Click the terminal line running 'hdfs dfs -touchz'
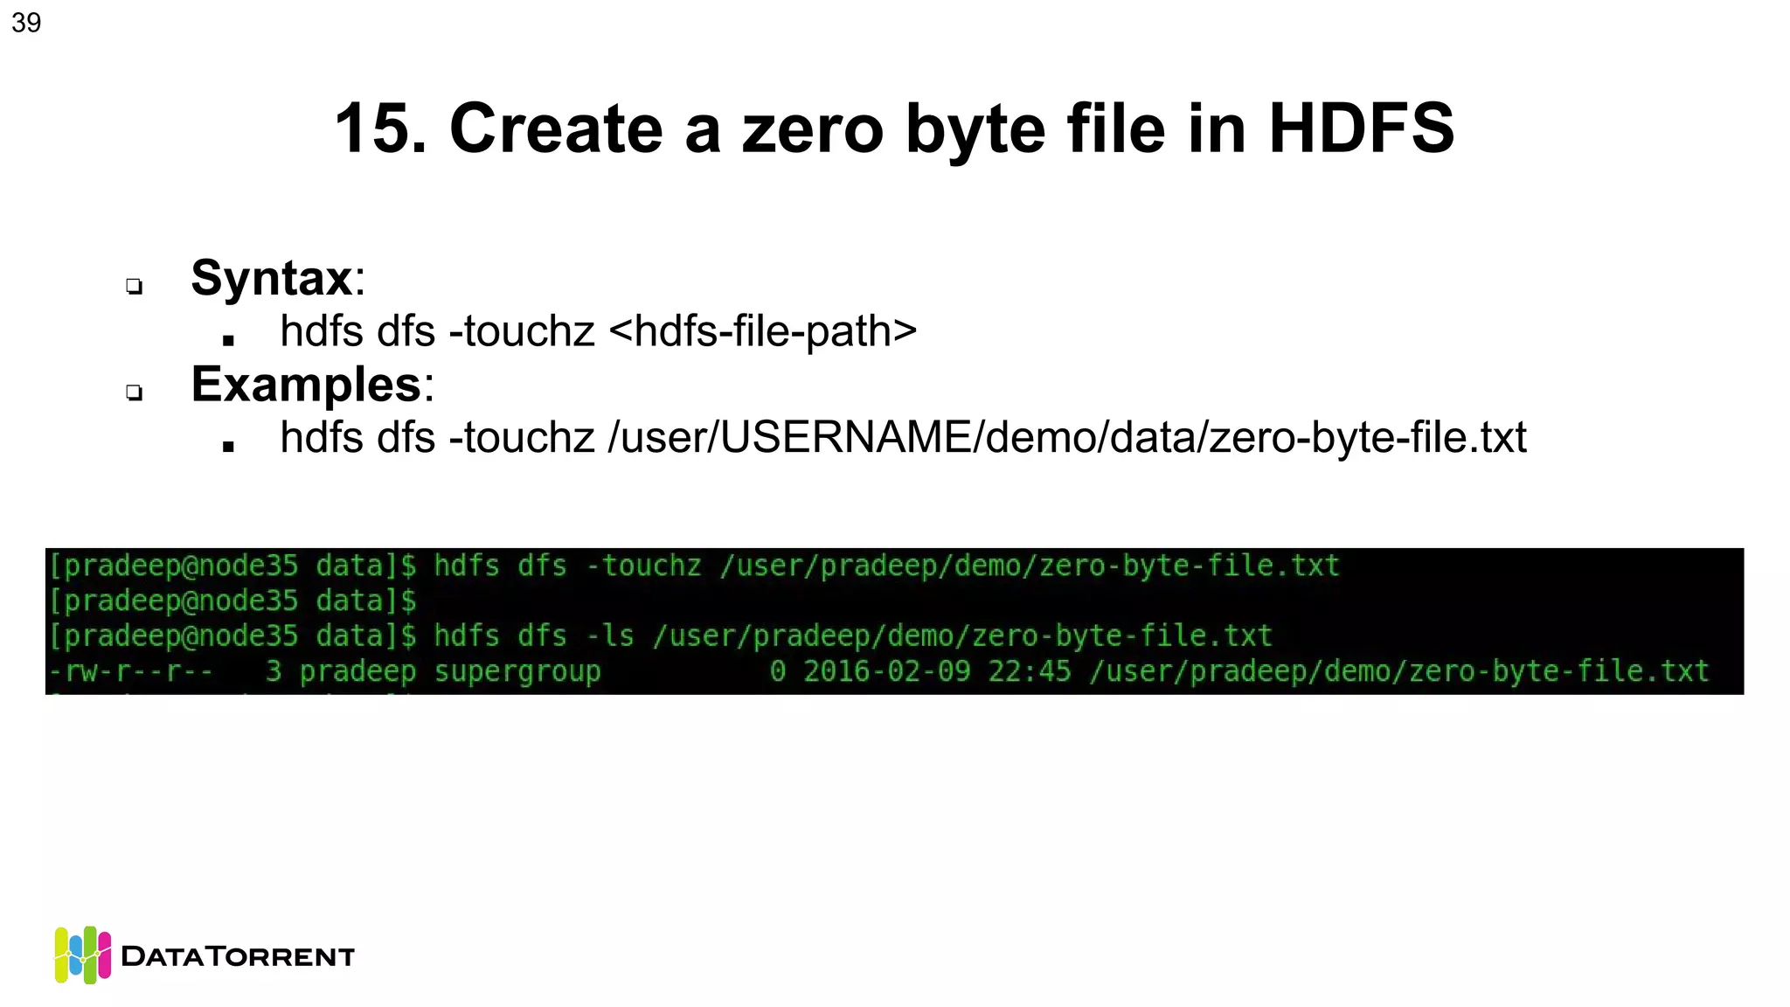 click(694, 566)
